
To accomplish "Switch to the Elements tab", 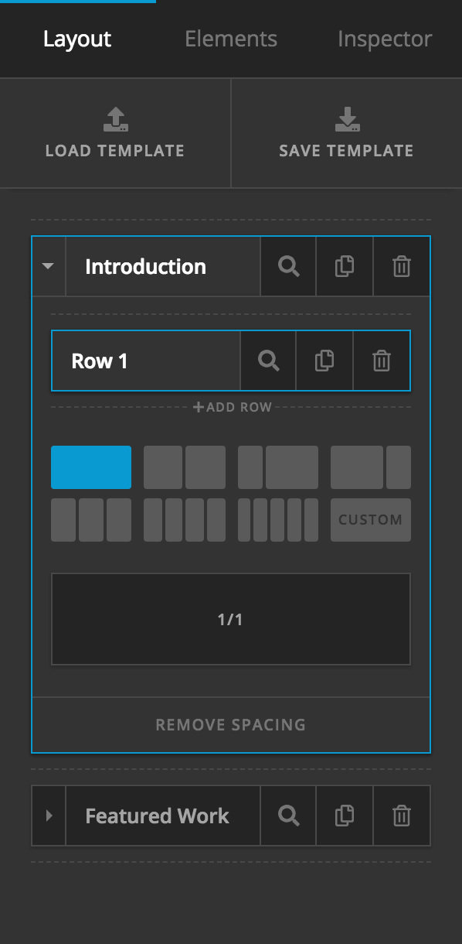I will (x=230, y=39).
